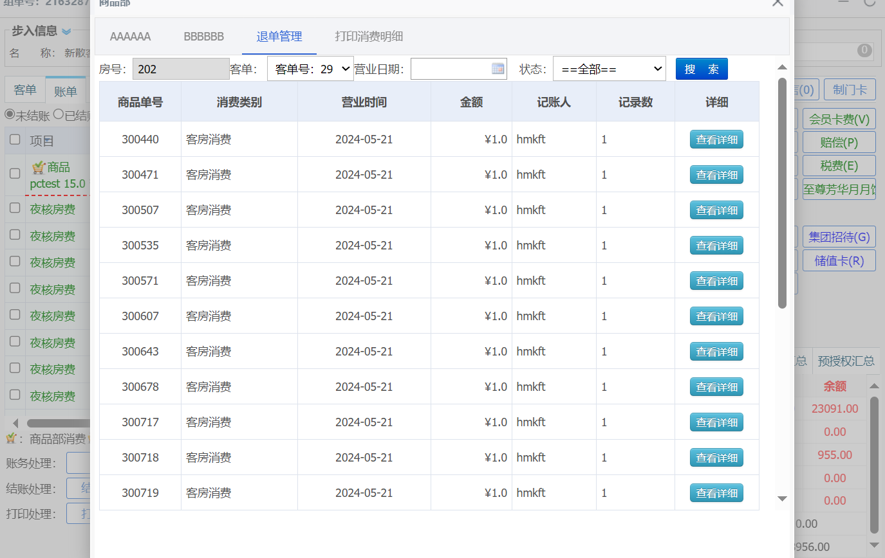Viewport: 885px width, 558px height.
Task: Click the 赔偿(P) button
Action: tap(839, 142)
